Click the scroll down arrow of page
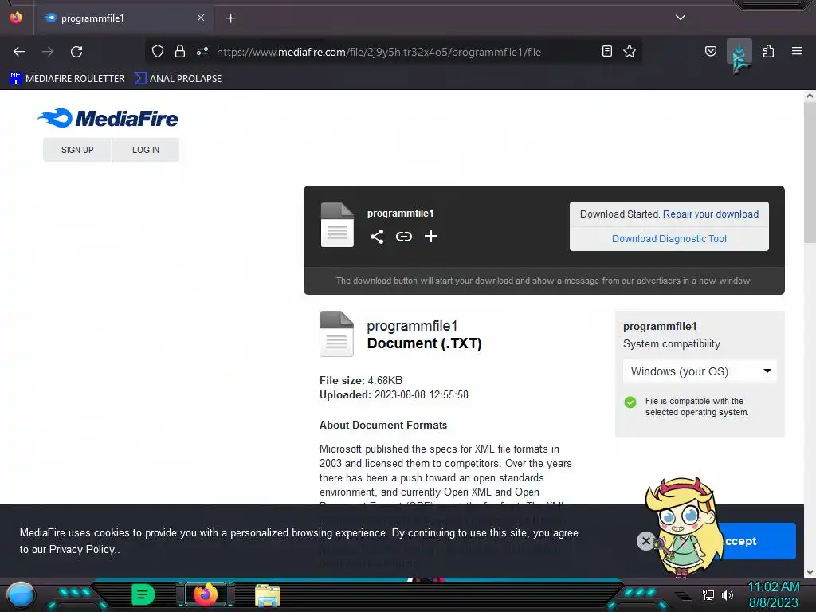The image size is (816, 612). pyautogui.click(x=810, y=572)
